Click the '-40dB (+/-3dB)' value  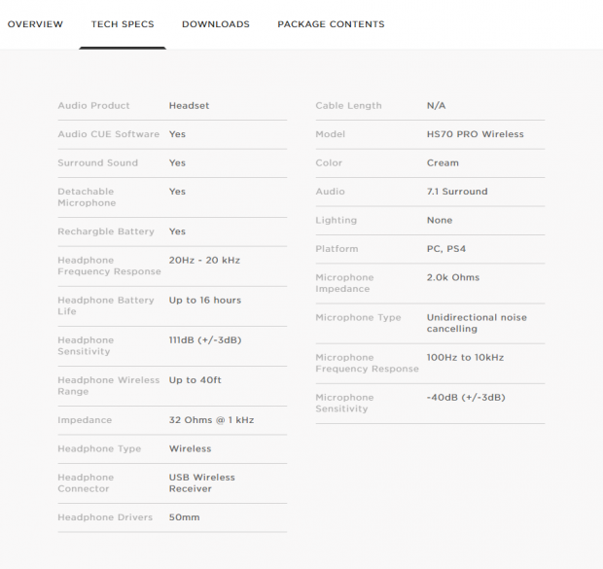(466, 398)
